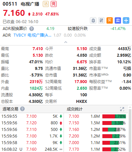Screen dimensions: 132x152
Task: Click the orange 买 buy button
Action: coord(110,20)
